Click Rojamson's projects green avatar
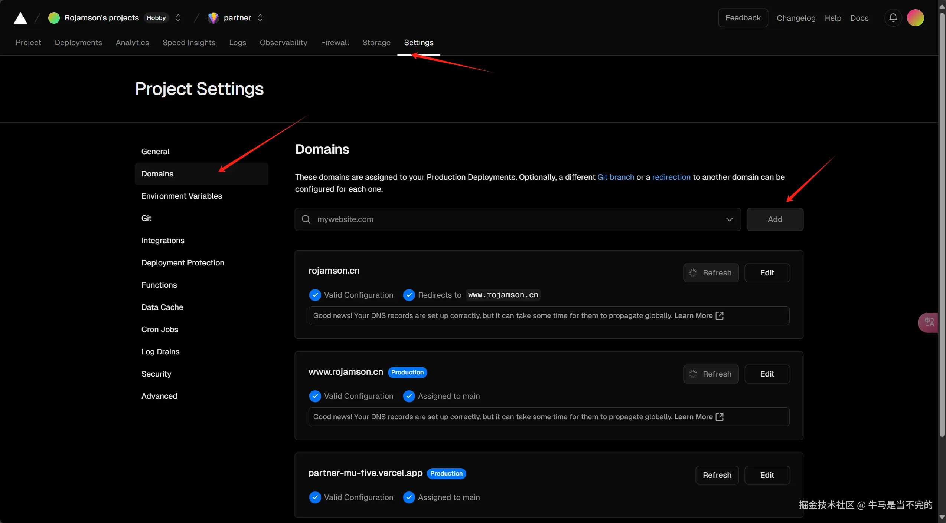Screen dimensions: 946x523 click(x=54, y=18)
